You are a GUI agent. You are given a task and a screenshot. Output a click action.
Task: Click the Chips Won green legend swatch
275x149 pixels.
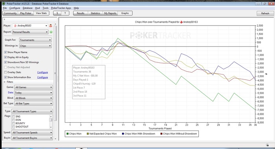tap(68, 134)
